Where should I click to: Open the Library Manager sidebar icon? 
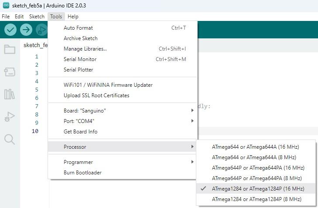(10, 94)
